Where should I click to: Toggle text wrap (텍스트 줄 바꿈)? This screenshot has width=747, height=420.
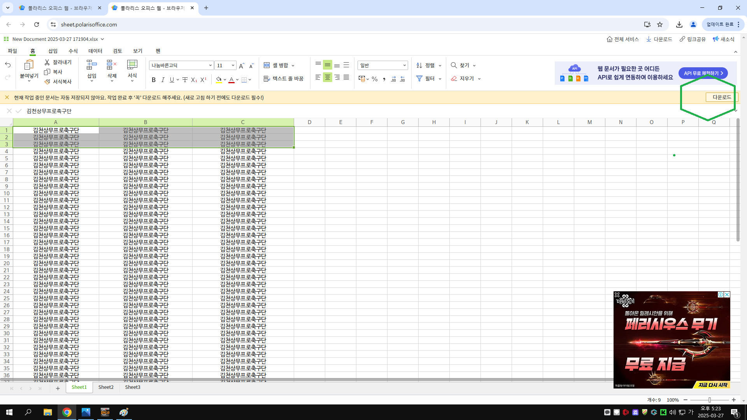click(x=284, y=79)
